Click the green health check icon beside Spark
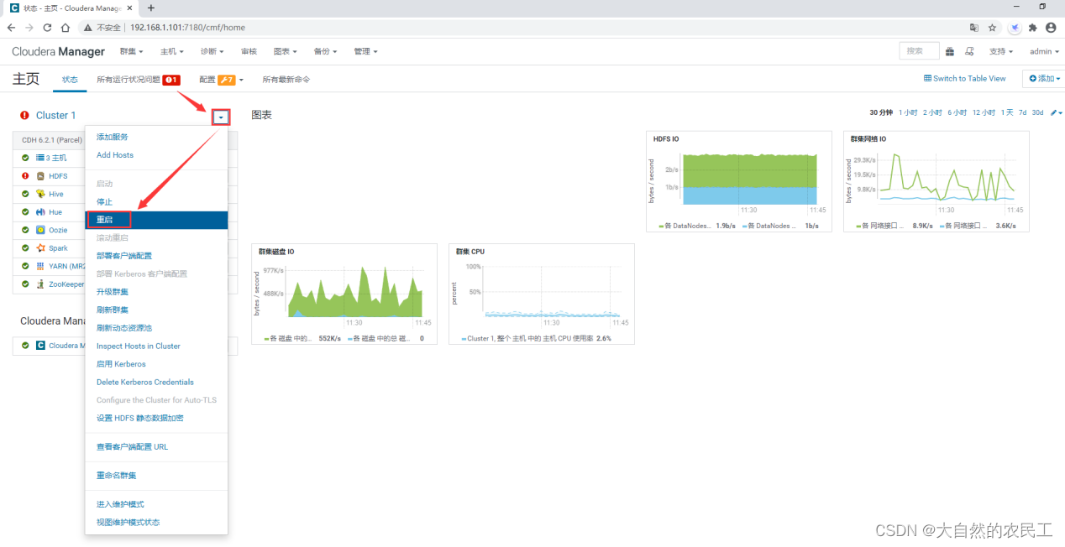 25,248
